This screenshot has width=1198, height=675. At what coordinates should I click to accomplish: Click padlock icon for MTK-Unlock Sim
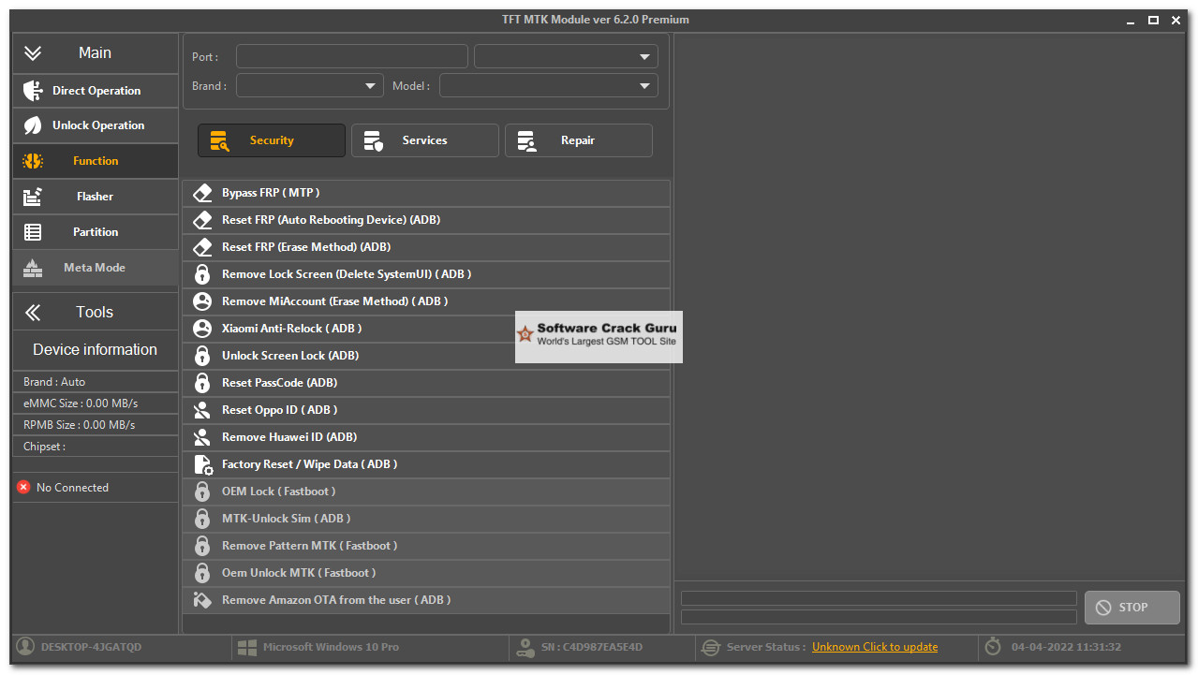[x=202, y=519]
